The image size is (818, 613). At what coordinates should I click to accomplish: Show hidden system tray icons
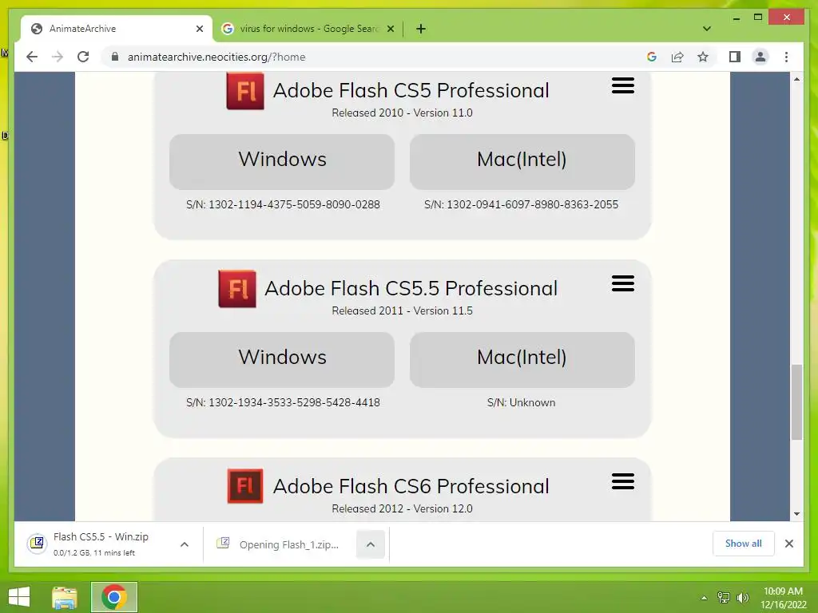705,598
